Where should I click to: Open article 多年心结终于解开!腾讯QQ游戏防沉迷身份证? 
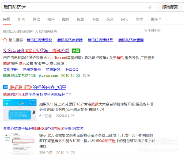coord(45,128)
